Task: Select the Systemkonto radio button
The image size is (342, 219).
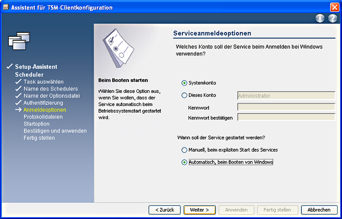Action: pos(184,83)
